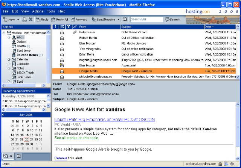Open the address book icon
This screenshot has width=241, height=168.
coord(125,19)
